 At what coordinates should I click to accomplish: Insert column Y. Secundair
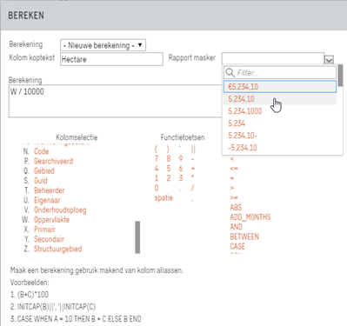[x=49, y=239]
